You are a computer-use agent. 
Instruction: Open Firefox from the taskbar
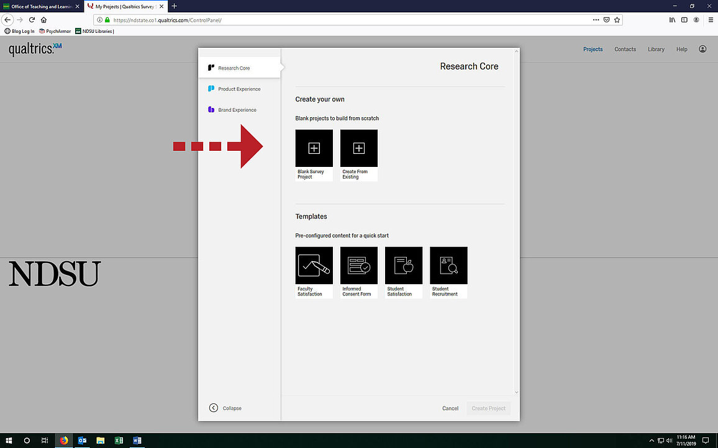(x=64, y=441)
